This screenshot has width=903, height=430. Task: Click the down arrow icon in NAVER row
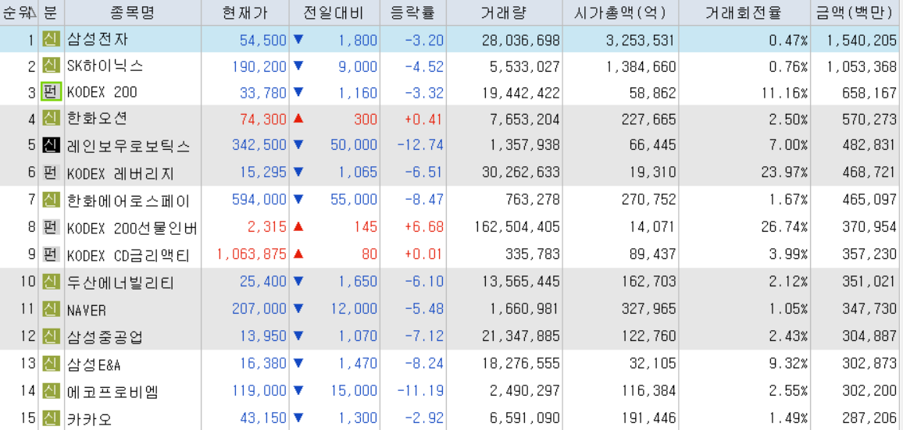(x=298, y=308)
